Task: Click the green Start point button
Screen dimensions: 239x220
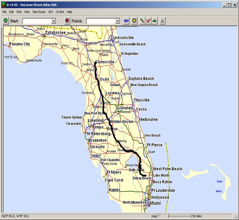Action: 6,21
